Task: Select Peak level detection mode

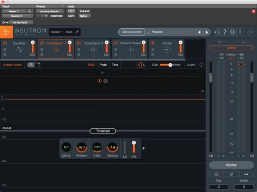Action: (103, 65)
